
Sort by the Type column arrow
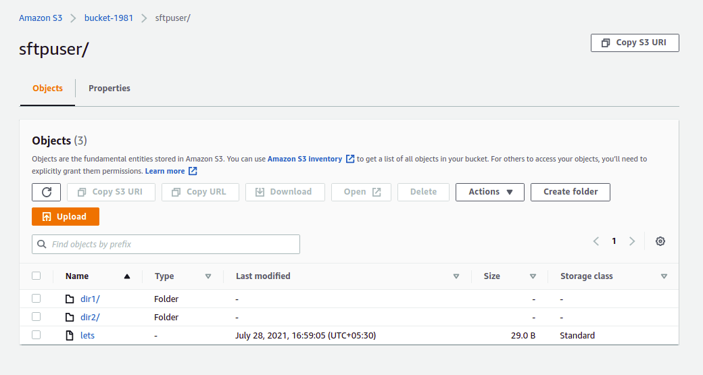pos(208,276)
